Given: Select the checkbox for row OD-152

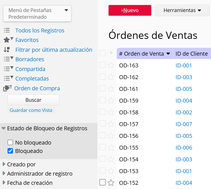Looking at the screenshot, I should tap(102, 182).
